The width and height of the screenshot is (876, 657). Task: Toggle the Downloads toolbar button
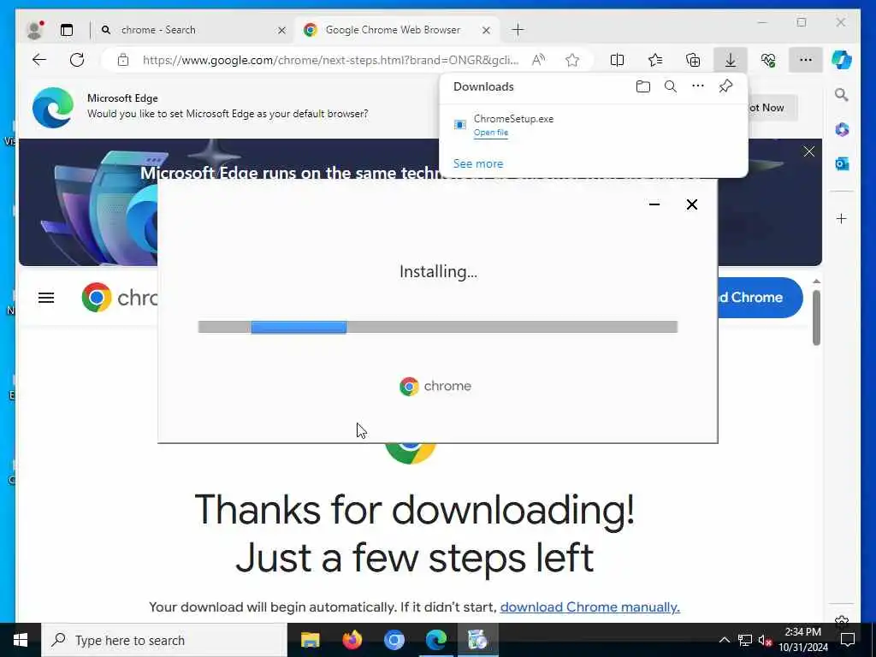pyautogui.click(x=731, y=60)
